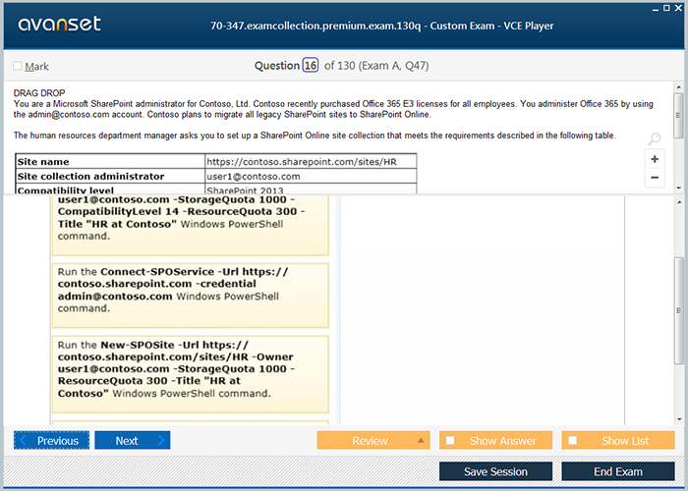Click the avanset logo
The image size is (688, 491).
click(59, 24)
